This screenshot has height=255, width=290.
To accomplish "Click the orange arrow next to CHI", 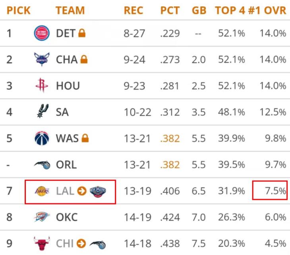I will coord(81,243).
